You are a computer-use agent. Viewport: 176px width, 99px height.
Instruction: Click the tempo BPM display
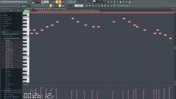click(46, 2)
